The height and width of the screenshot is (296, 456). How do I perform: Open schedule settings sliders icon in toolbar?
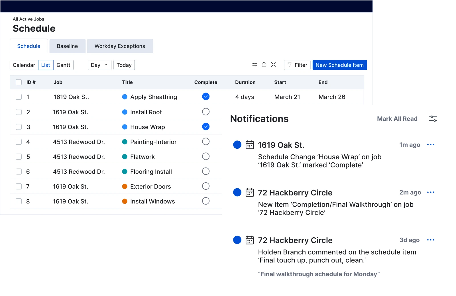[x=255, y=65]
